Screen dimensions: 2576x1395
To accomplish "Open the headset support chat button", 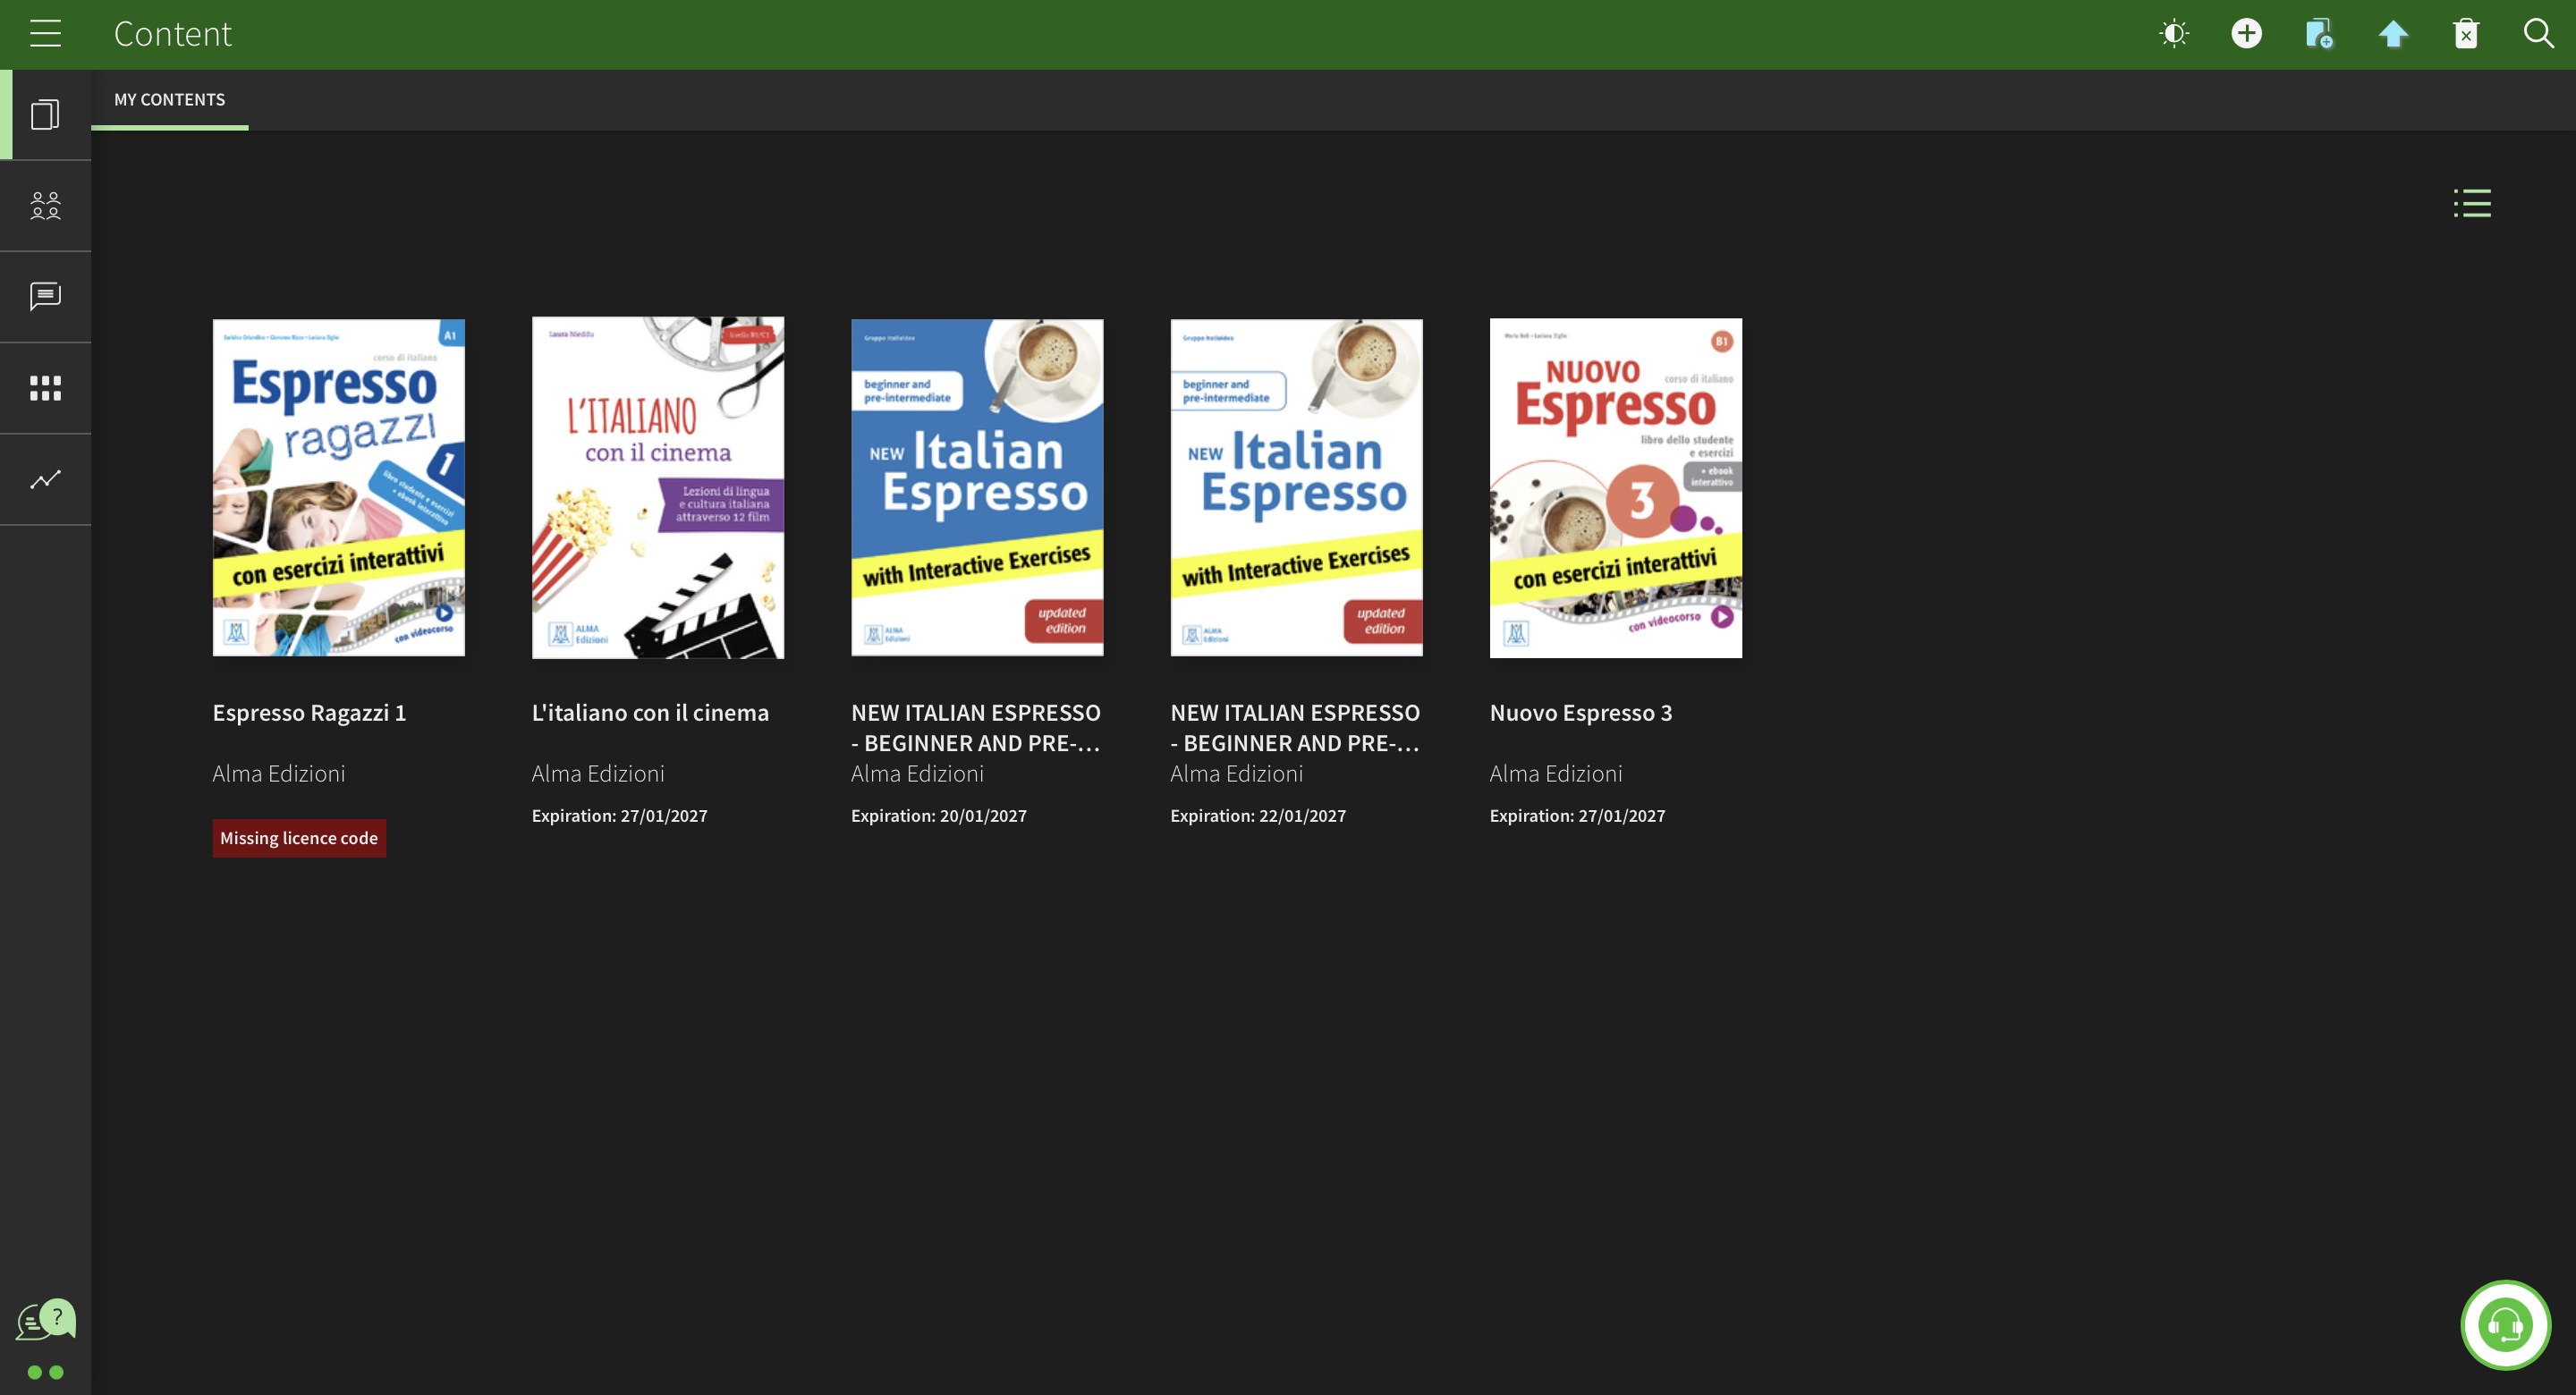I will (x=2505, y=1325).
